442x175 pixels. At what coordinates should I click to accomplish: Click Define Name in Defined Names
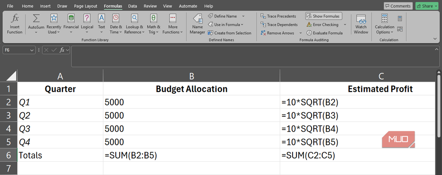pyautogui.click(x=222, y=16)
